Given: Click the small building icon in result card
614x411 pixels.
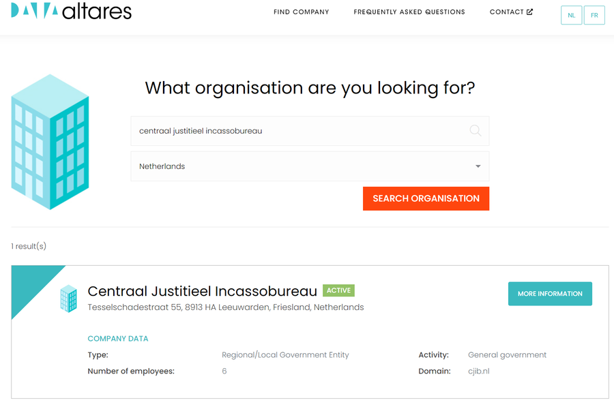Looking at the screenshot, I should coord(68,299).
